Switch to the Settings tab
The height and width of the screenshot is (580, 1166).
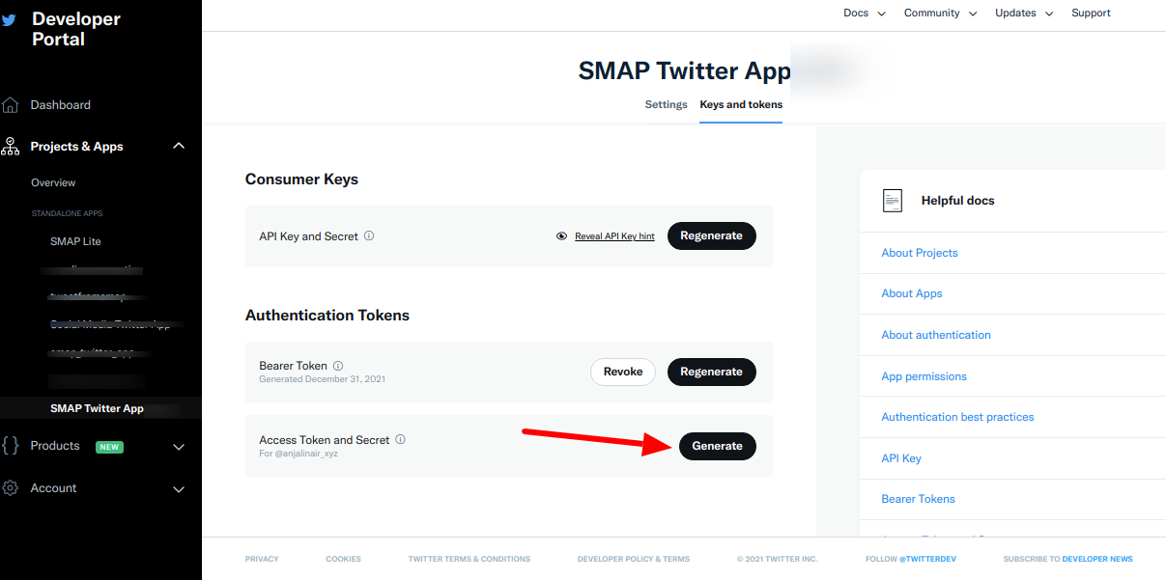[x=666, y=104]
